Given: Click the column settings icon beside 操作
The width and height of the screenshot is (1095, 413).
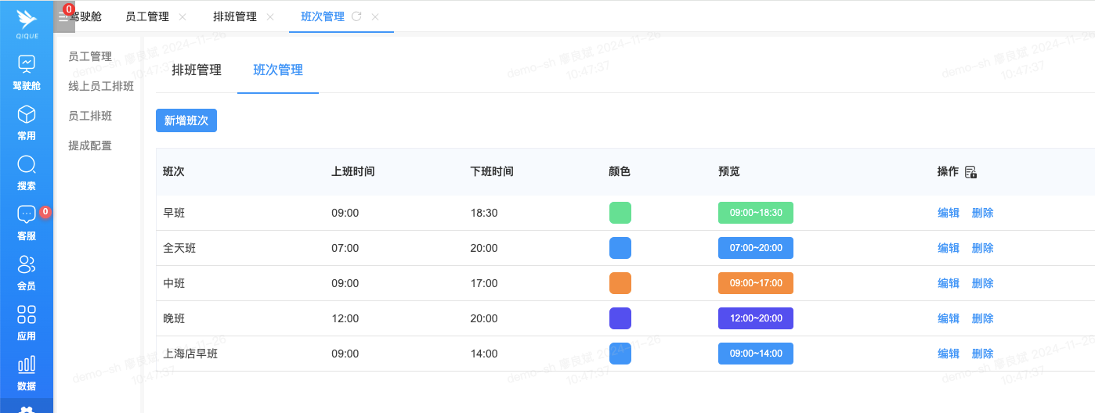Looking at the screenshot, I should [970, 172].
